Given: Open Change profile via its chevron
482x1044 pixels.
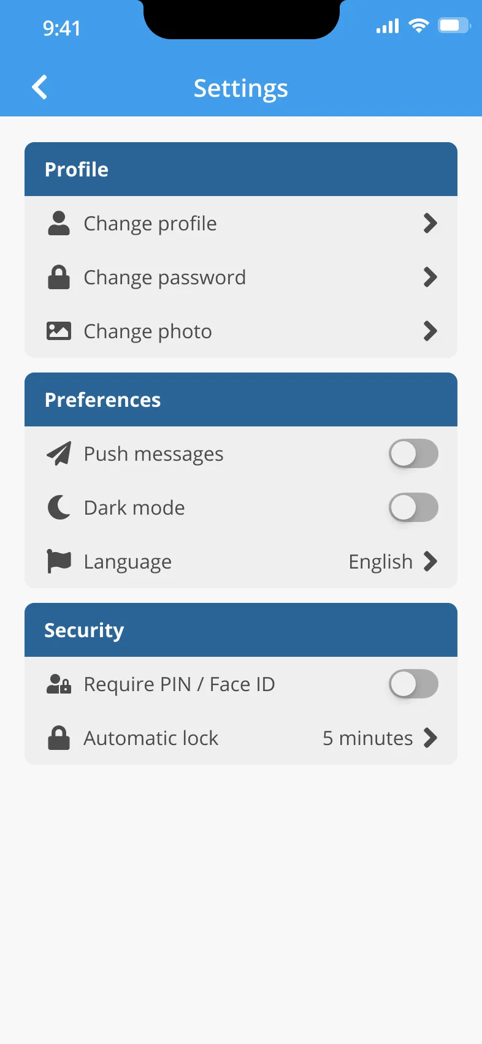Looking at the screenshot, I should pyautogui.click(x=430, y=223).
